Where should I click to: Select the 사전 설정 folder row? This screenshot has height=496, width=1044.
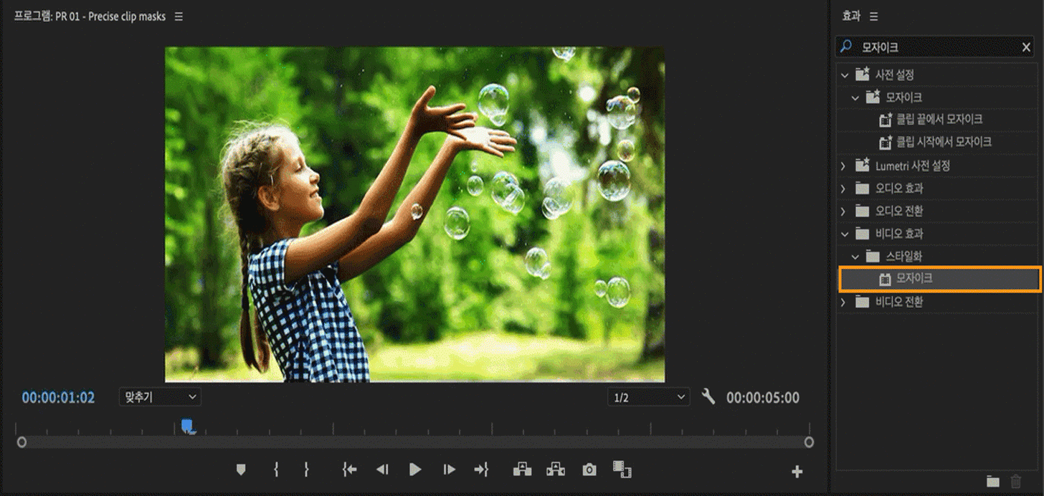[x=938, y=75]
